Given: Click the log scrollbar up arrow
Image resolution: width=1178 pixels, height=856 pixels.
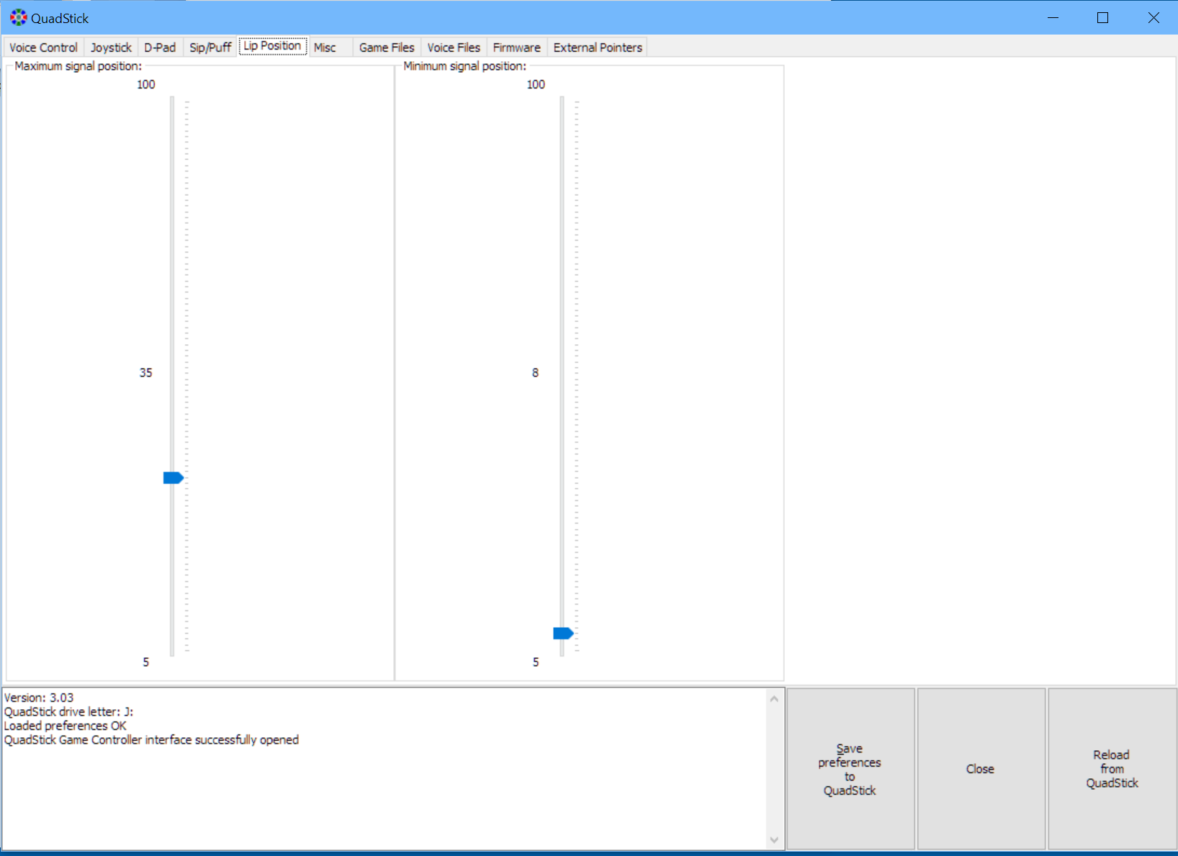Looking at the screenshot, I should click(x=774, y=698).
